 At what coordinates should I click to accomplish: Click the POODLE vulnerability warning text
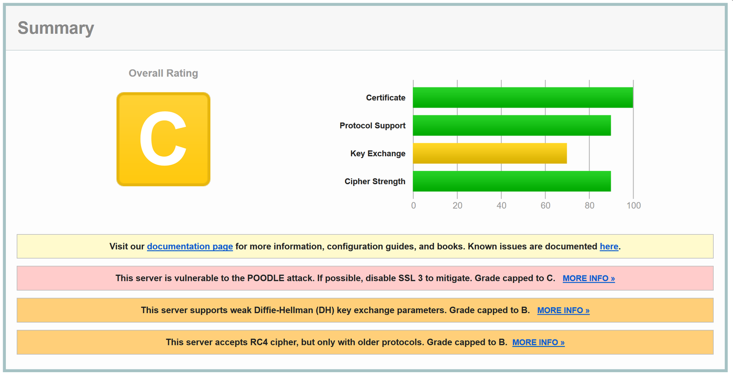(x=335, y=278)
